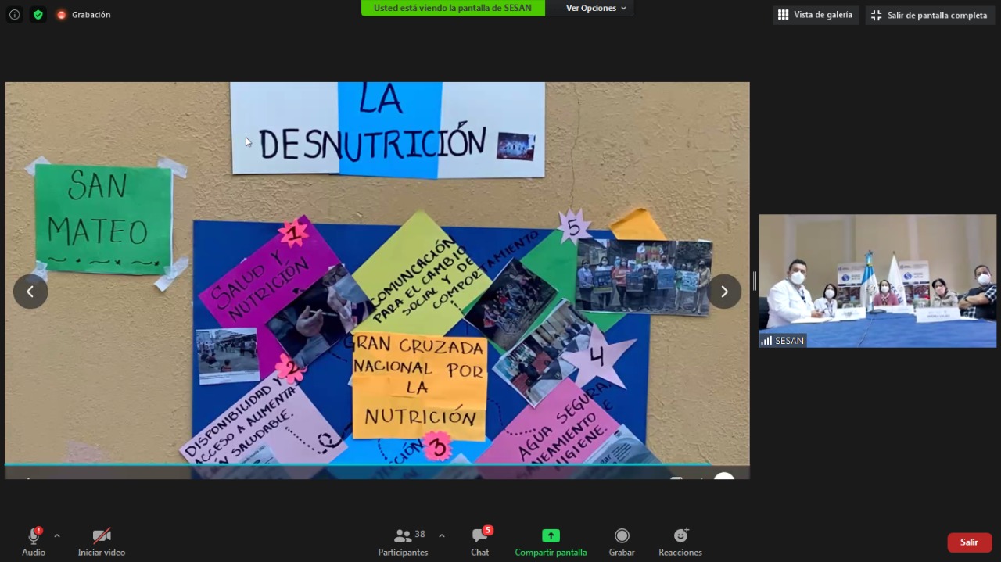
Task: Open the Participantes panel
Action: (404, 536)
